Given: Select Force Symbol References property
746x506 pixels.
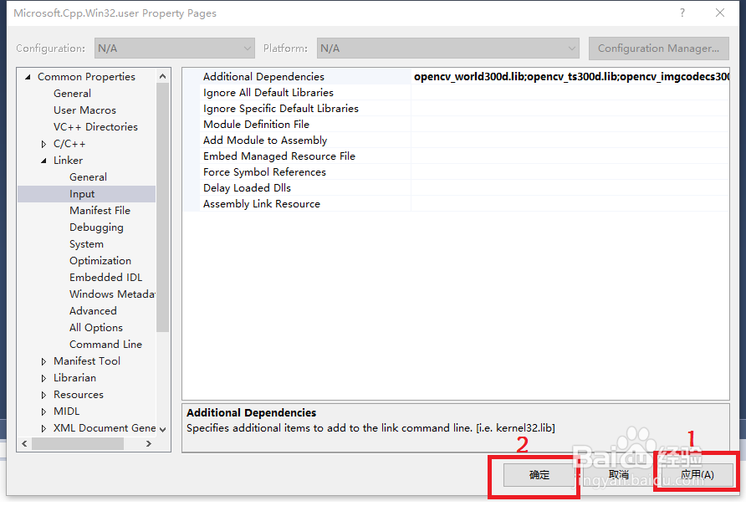Looking at the screenshot, I should pos(264,171).
